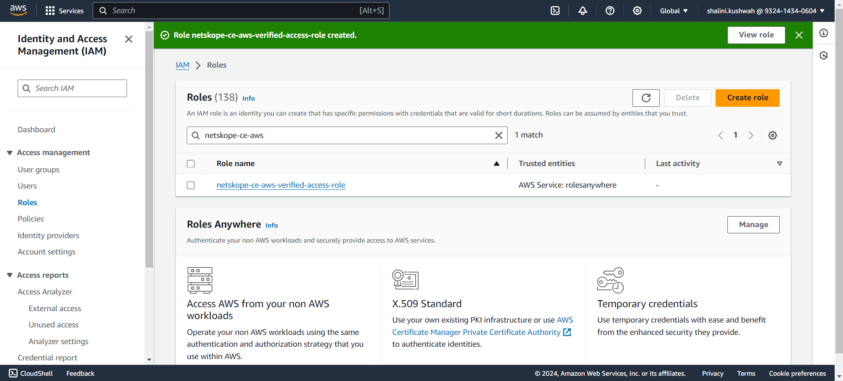Click the server racks workload icon
The height and width of the screenshot is (381, 843).
200,280
